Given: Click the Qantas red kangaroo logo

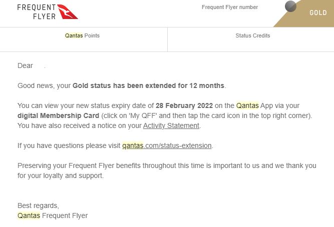Looking at the screenshot, I should point(68,12).
